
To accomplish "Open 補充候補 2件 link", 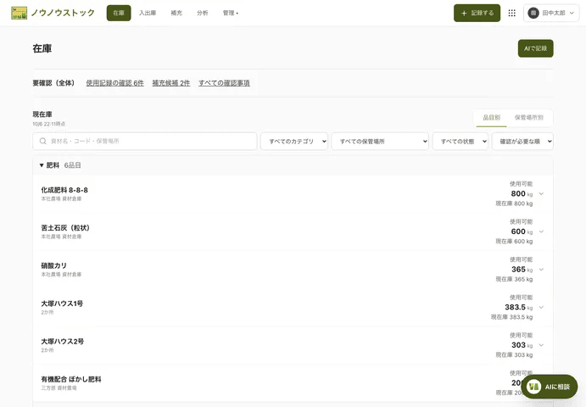I will click(x=171, y=83).
